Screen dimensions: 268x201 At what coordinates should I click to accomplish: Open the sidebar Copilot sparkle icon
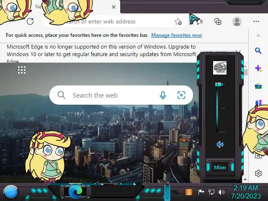[258, 68]
